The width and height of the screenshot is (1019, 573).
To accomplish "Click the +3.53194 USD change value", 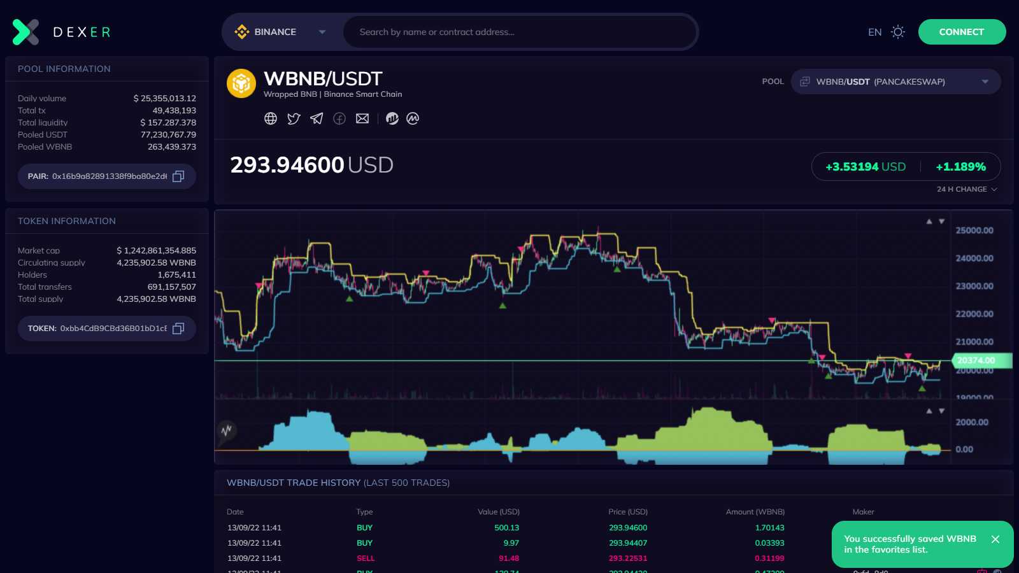I will coord(866,167).
